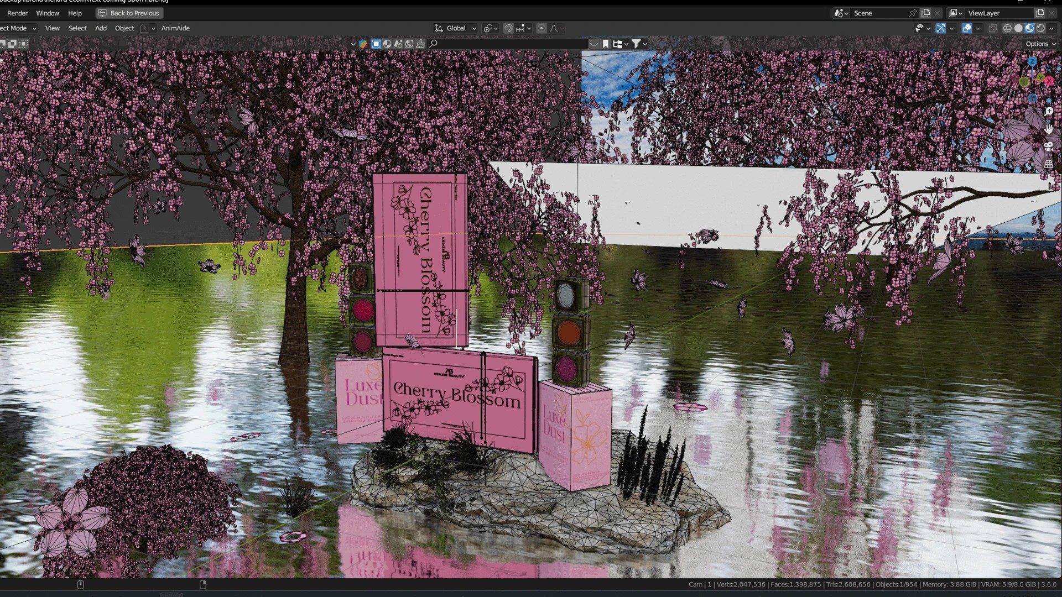Toggle the scene pin icon
Viewport: 1062px width, 597px height.
[x=913, y=13]
